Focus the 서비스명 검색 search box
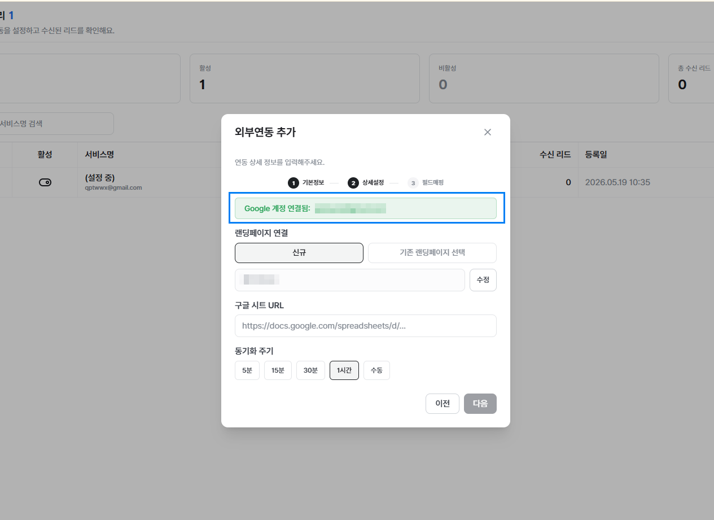The height and width of the screenshot is (520, 714). [56, 124]
